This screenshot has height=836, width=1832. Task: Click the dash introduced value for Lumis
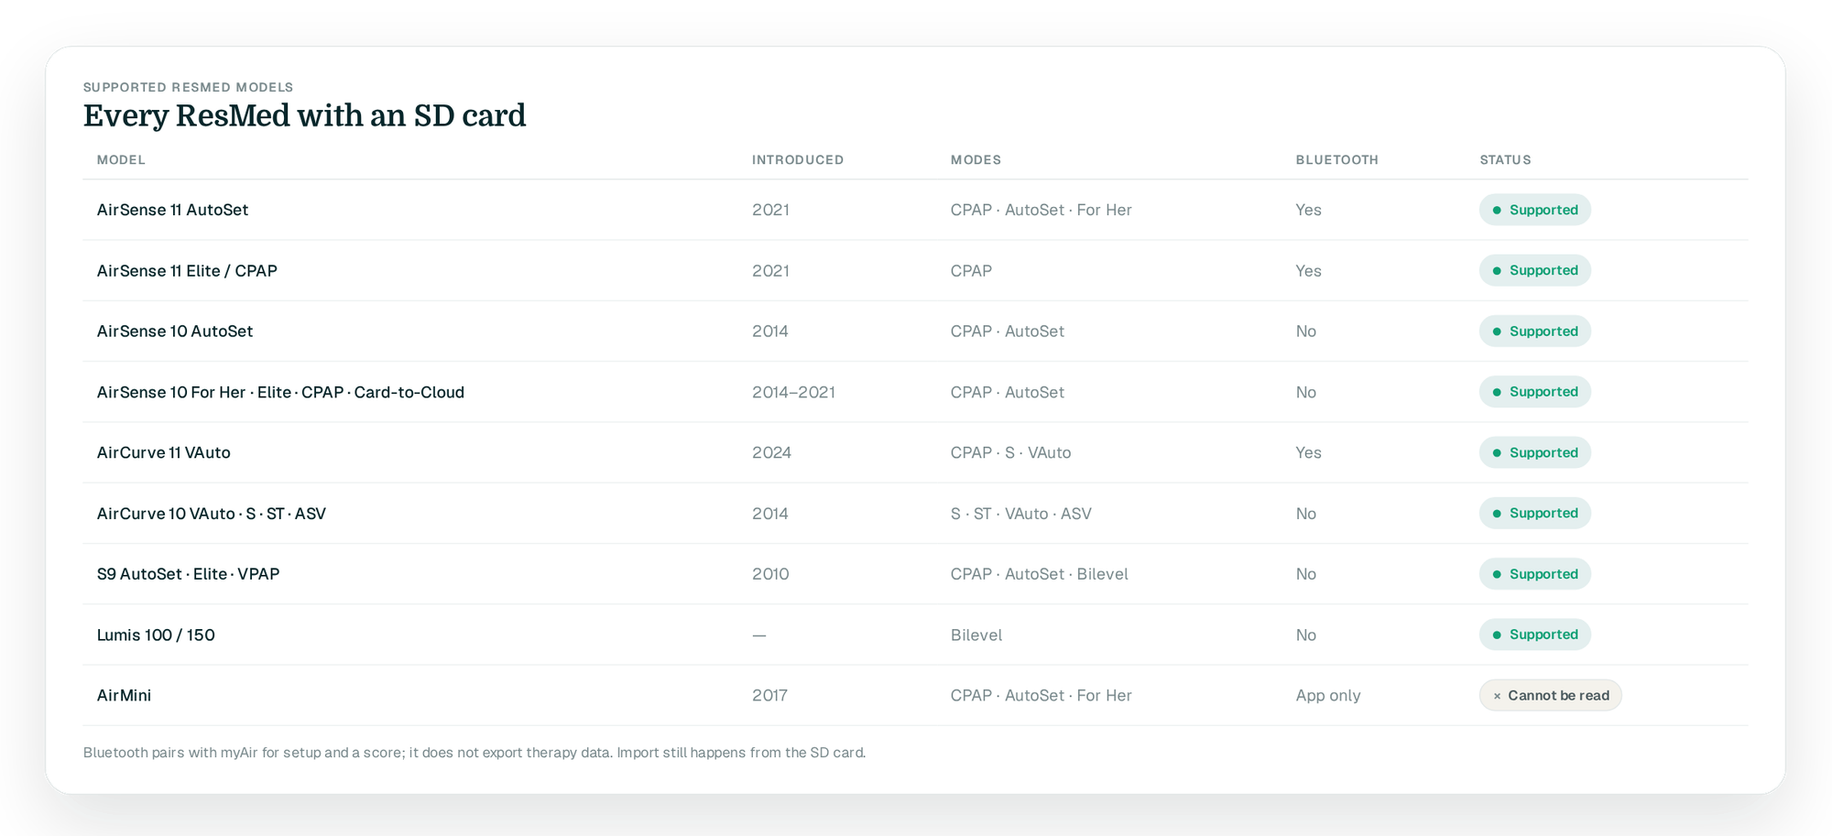click(759, 635)
